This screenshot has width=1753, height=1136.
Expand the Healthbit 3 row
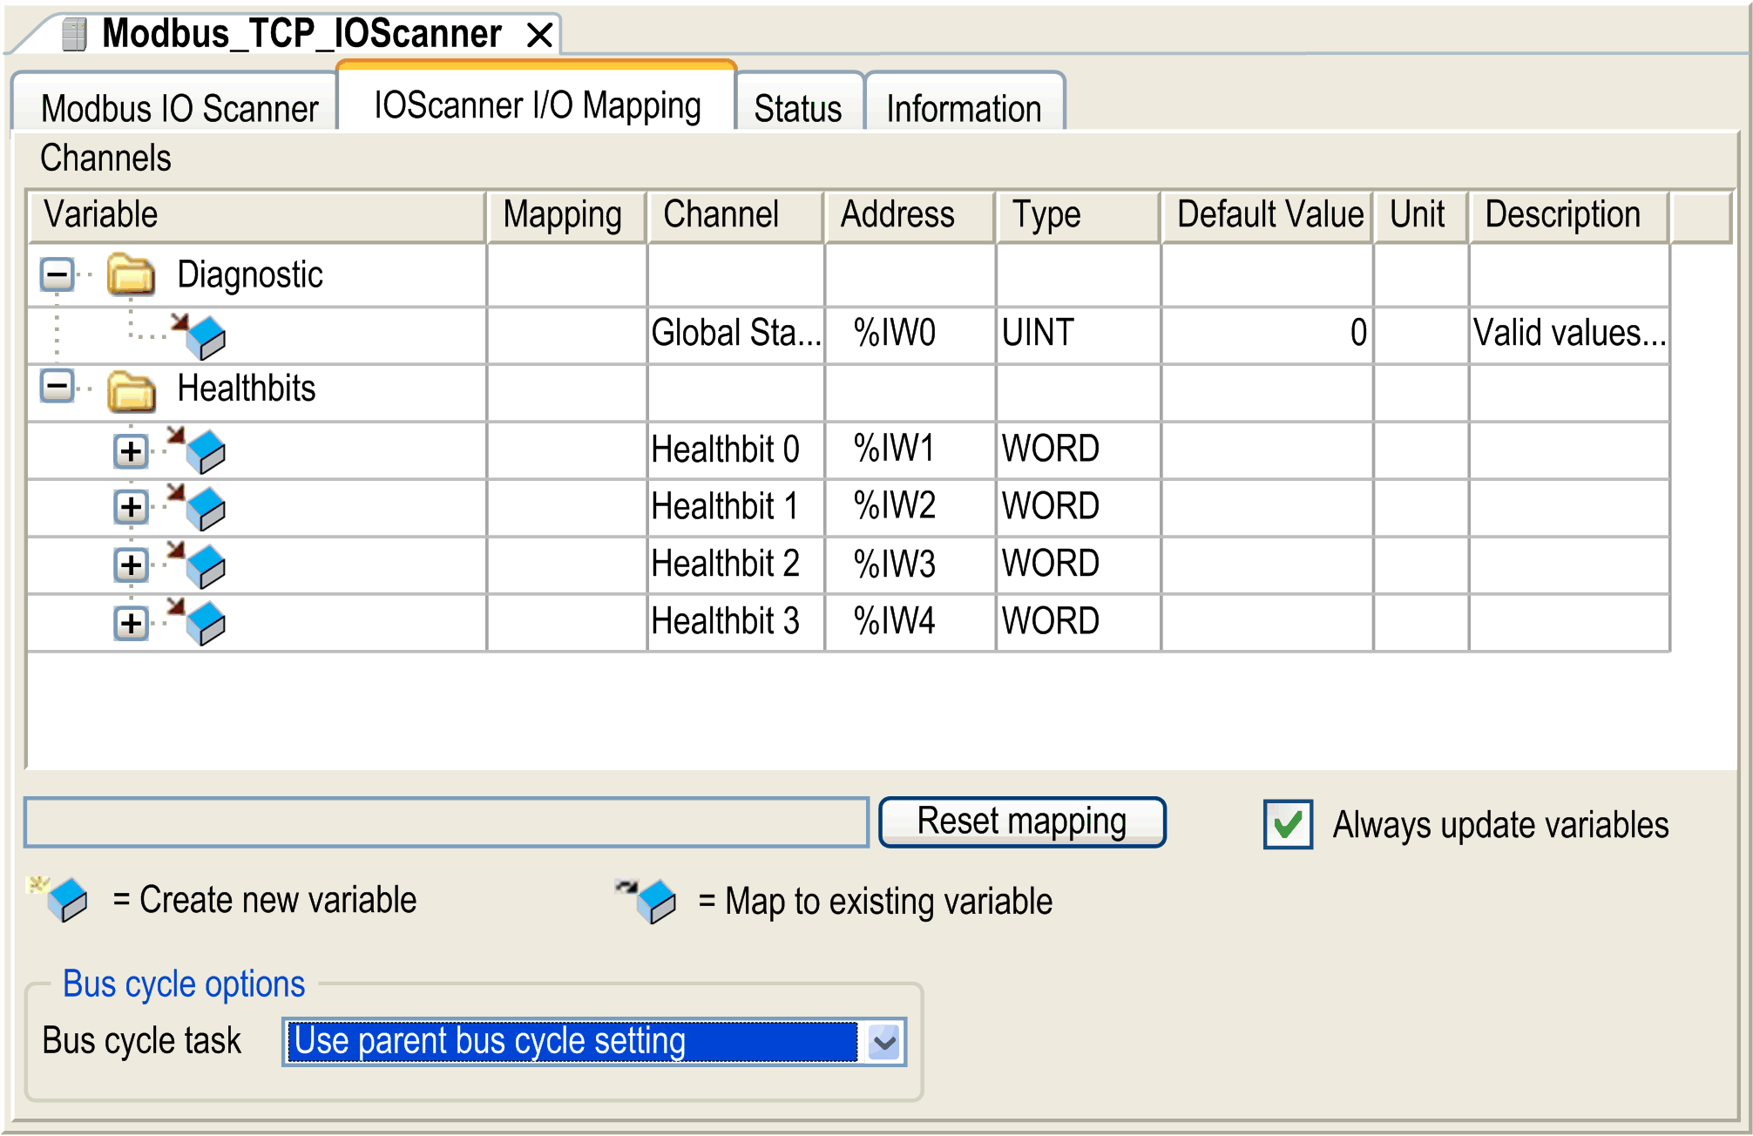click(x=131, y=623)
